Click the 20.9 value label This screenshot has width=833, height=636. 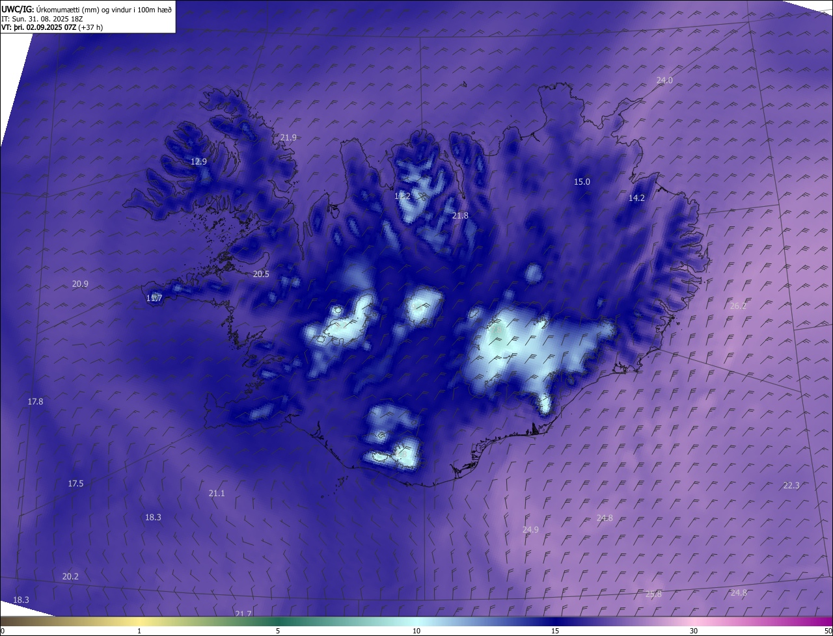click(x=80, y=284)
